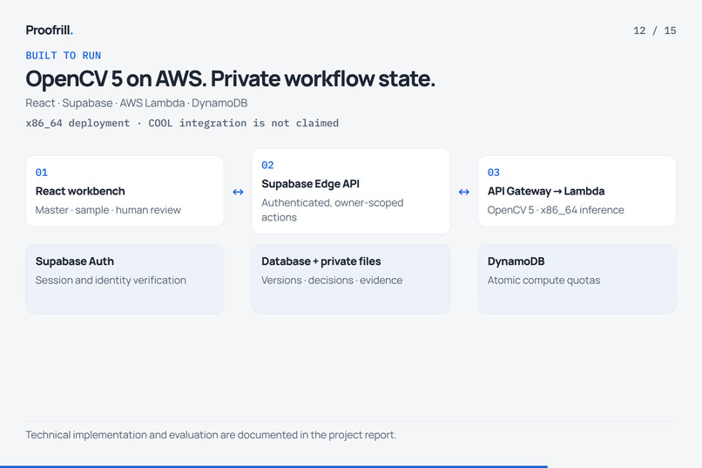This screenshot has width=702, height=468.
Task: Click Versions · decisions · evidence text
Action: click(332, 281)
